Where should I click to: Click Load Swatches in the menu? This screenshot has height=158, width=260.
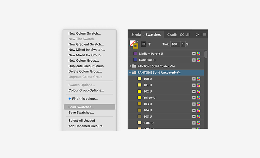coord(80,107)
